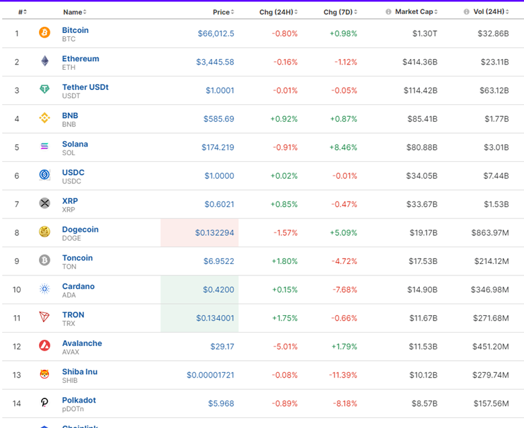Click Toncoin 24H change +1.80%
This screenshot has width=524, height=428.
[x=284, y=261]
